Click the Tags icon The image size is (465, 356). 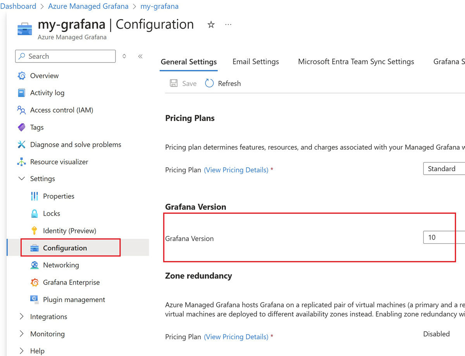pyautogui.click(x=22, y=127)
